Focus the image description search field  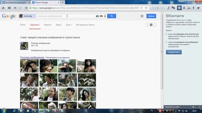pyautogui.click(x=66, y=16)
